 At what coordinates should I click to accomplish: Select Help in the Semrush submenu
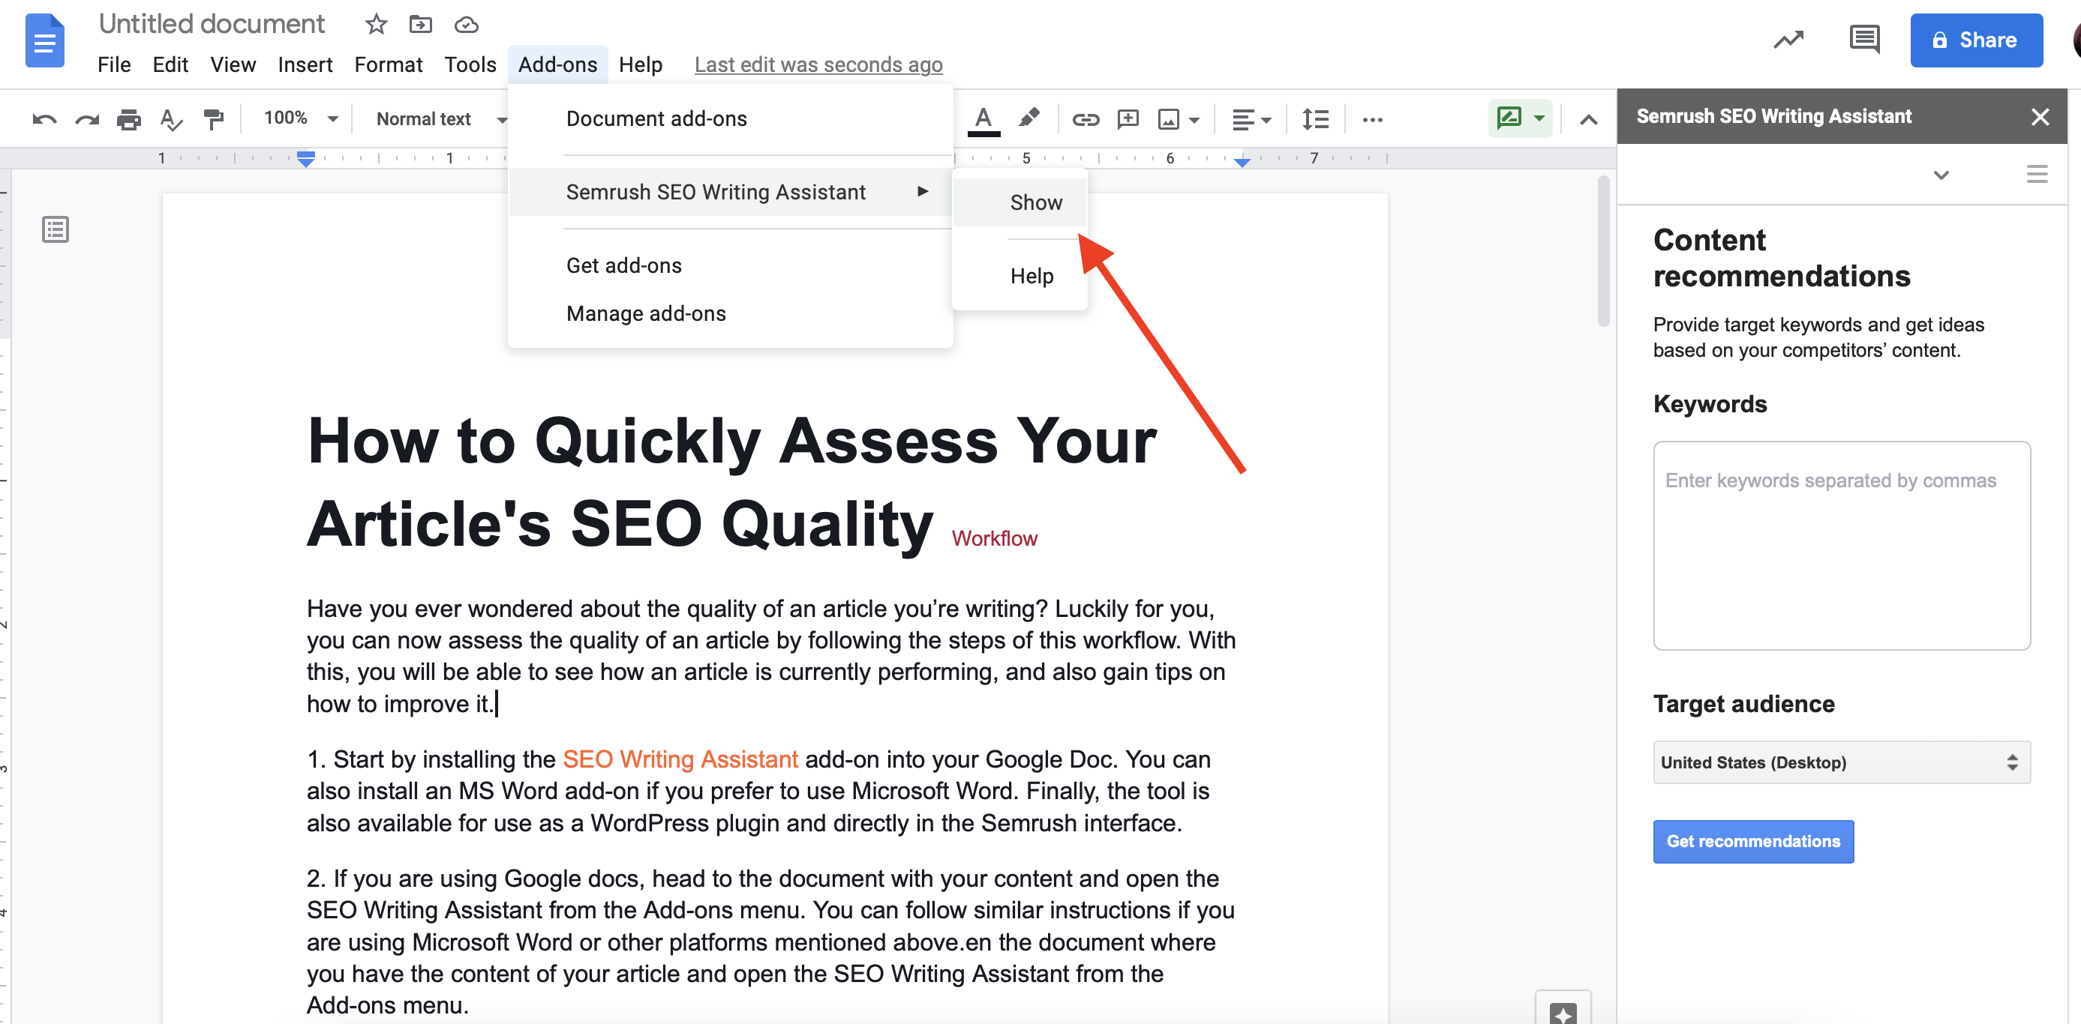point(1019,275)
